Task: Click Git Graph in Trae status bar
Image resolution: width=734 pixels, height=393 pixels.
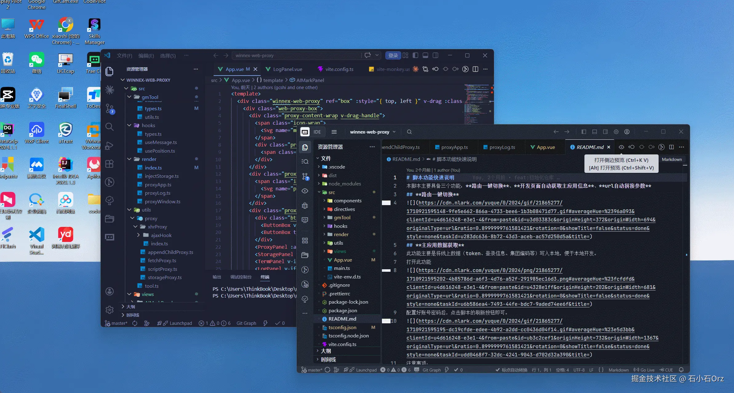Action: click(431, 370)
